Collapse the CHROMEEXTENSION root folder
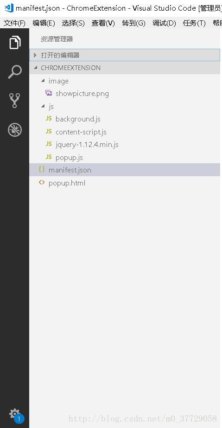This screenshot has width=222, height=428. pyautogui.click(x=124, y=68)
